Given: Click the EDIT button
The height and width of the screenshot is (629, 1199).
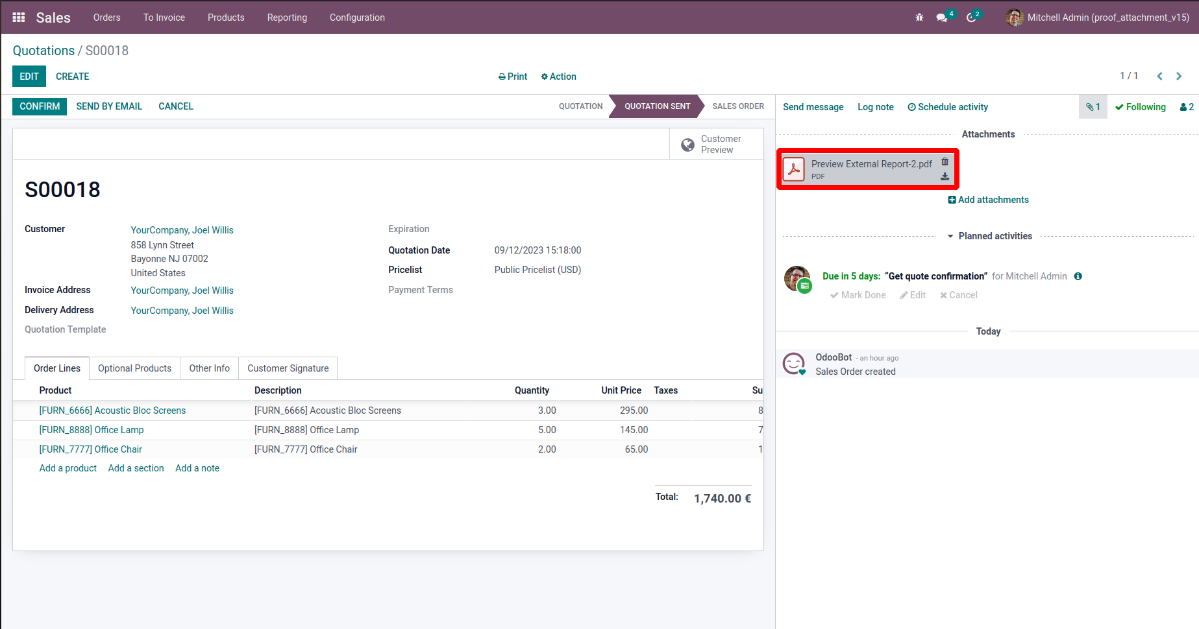Looking at the screenshot, I should [x=29, y=77].
